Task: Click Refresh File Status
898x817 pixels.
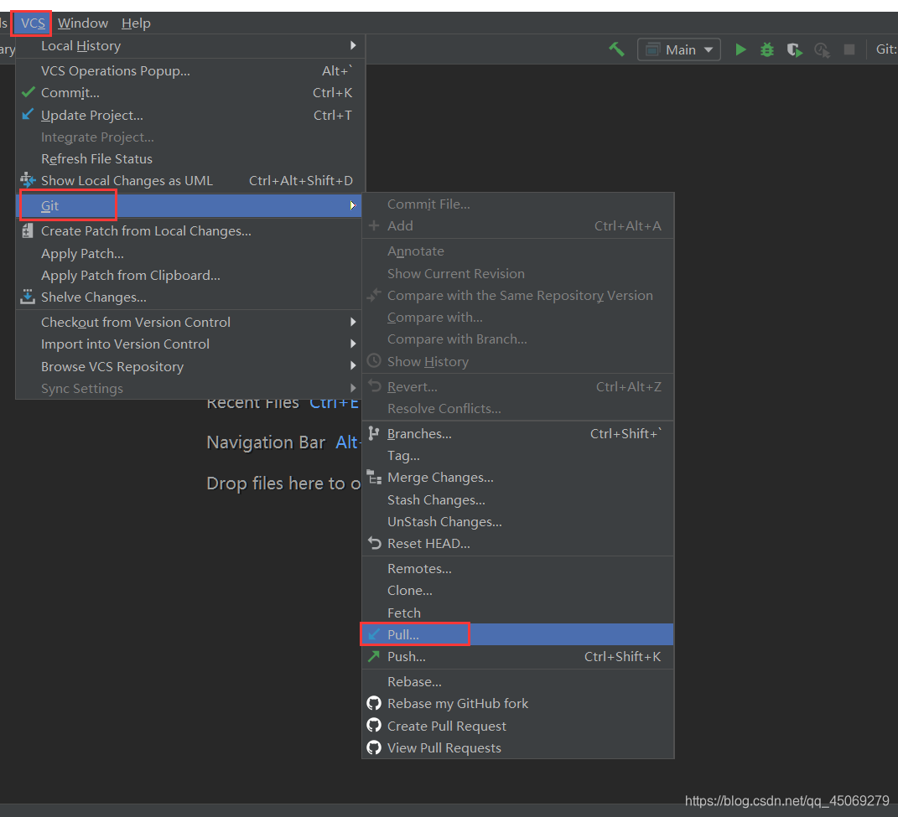Action: point(190,158)
